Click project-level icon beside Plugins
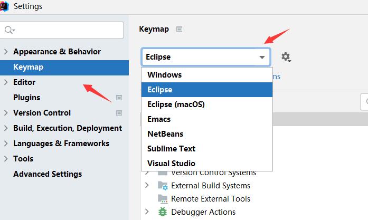Screen dimensions: 368x220 pyautogui.click(x=119, y=98)
